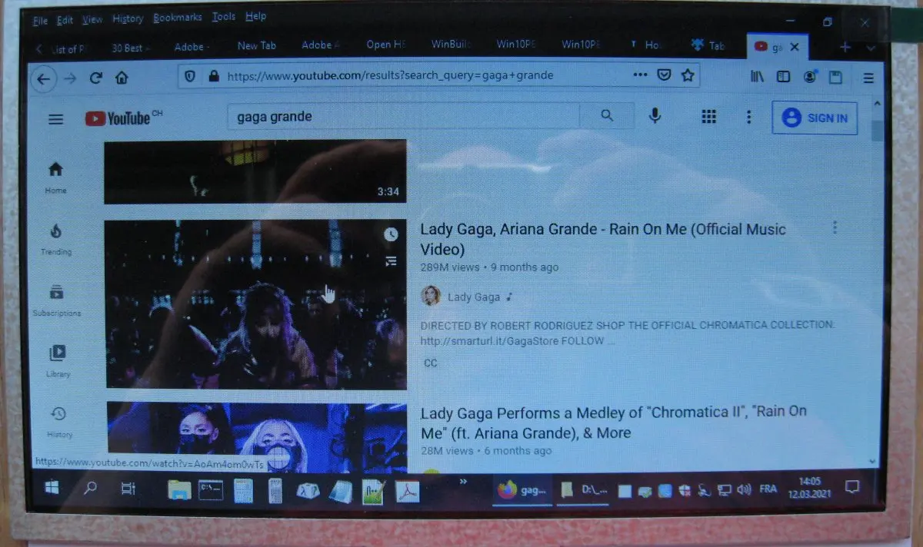This screenshot has width=923, height=547.
Task: Open the Windows Start button
Action: [52, 487]
